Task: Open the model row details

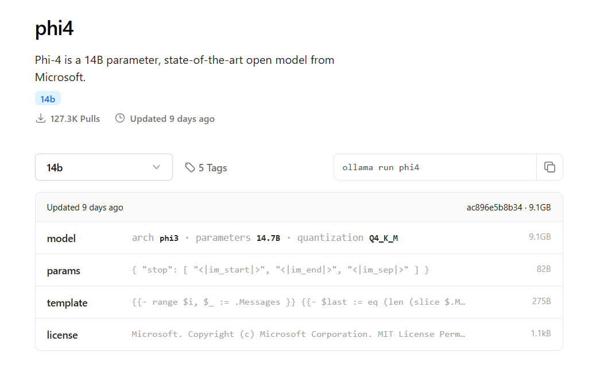Action: [x=299, y=237]
